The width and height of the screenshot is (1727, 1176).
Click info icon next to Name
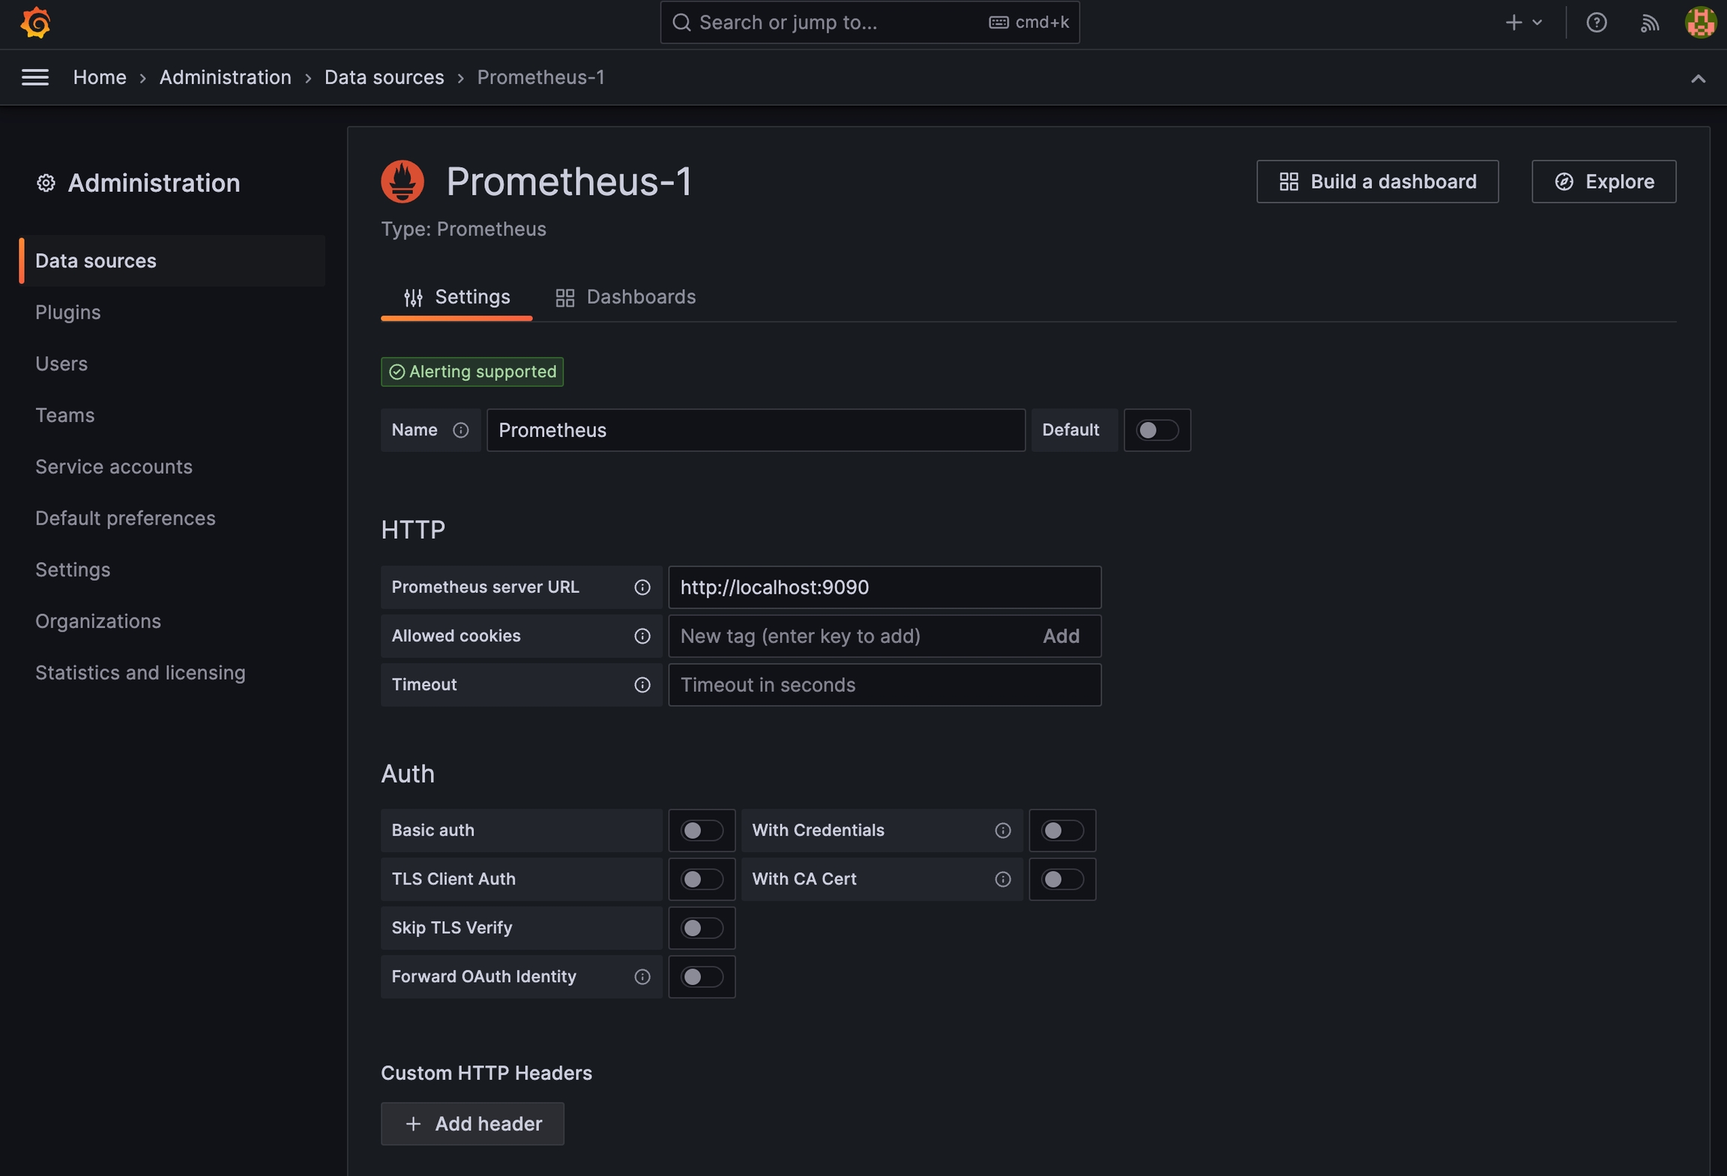(460, 430)
